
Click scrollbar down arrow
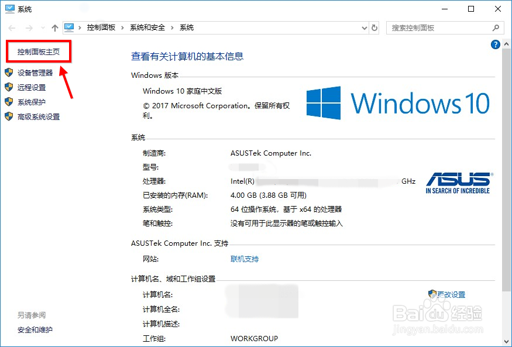coord(507,342)
